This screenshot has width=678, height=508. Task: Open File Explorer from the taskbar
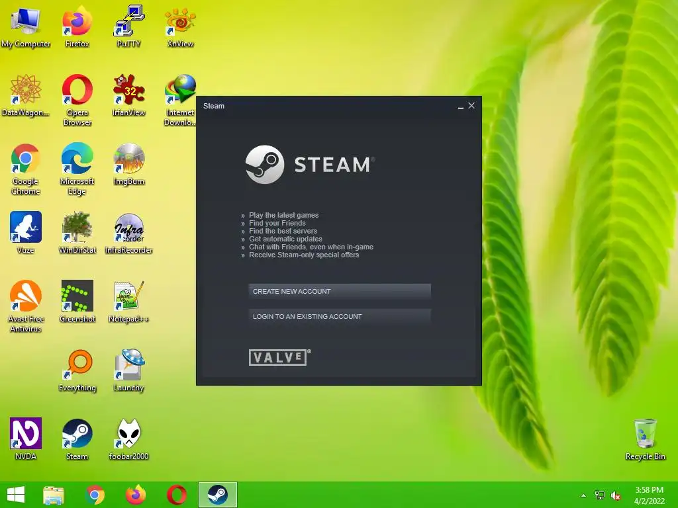(54, 495)
